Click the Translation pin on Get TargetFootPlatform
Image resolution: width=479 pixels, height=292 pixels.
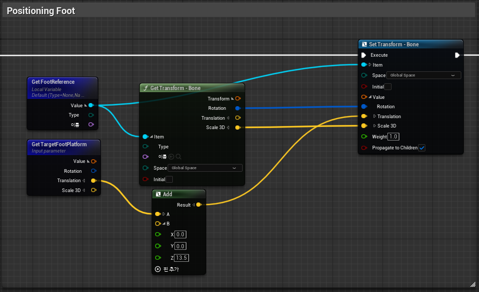pyautogui.click(x=93, y=181)
